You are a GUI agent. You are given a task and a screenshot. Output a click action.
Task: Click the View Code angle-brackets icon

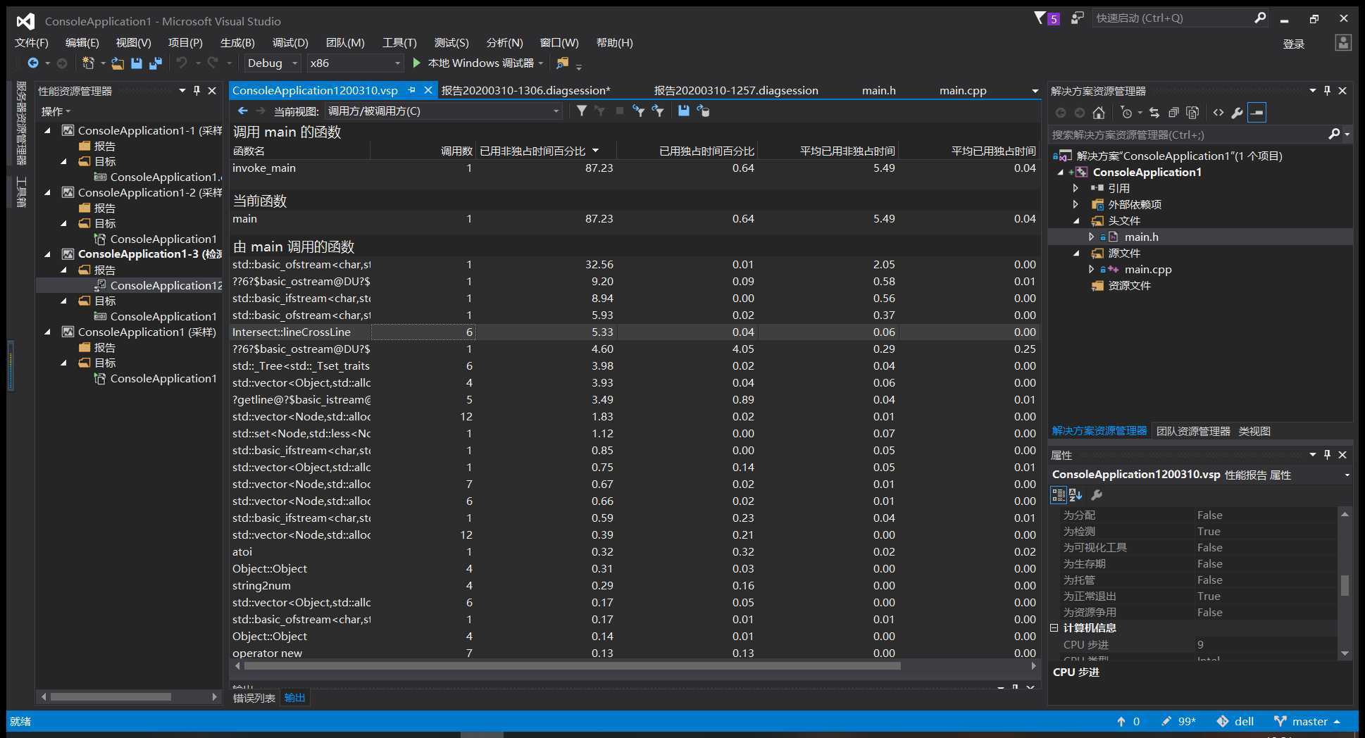[x=1218, y=113]
